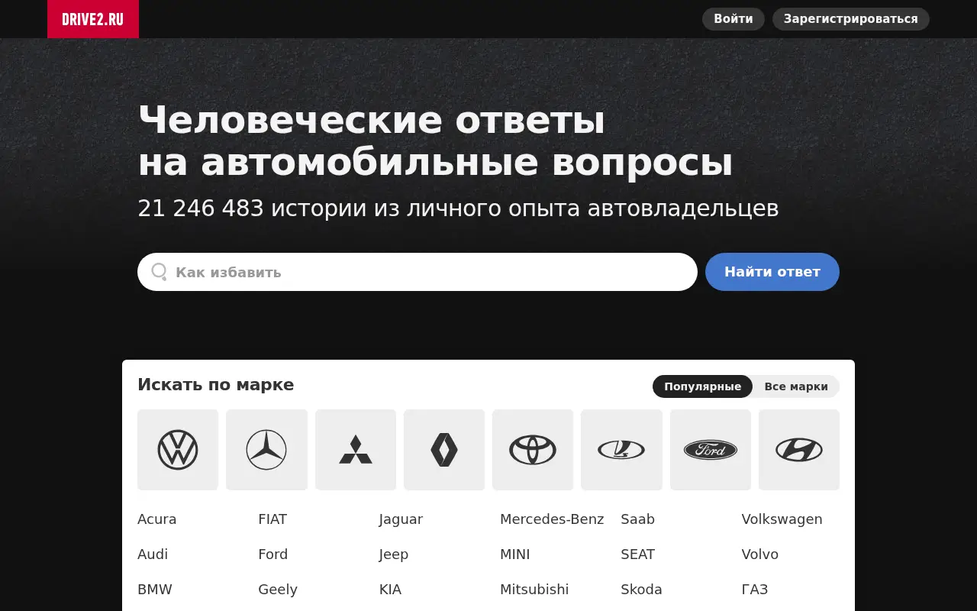Select the Toyota logo tile
This screenshot has width=977, height=611.
[x=533, y=450]
